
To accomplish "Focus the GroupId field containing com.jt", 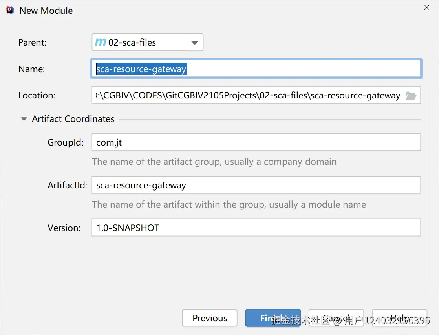I will coord(256,142).
